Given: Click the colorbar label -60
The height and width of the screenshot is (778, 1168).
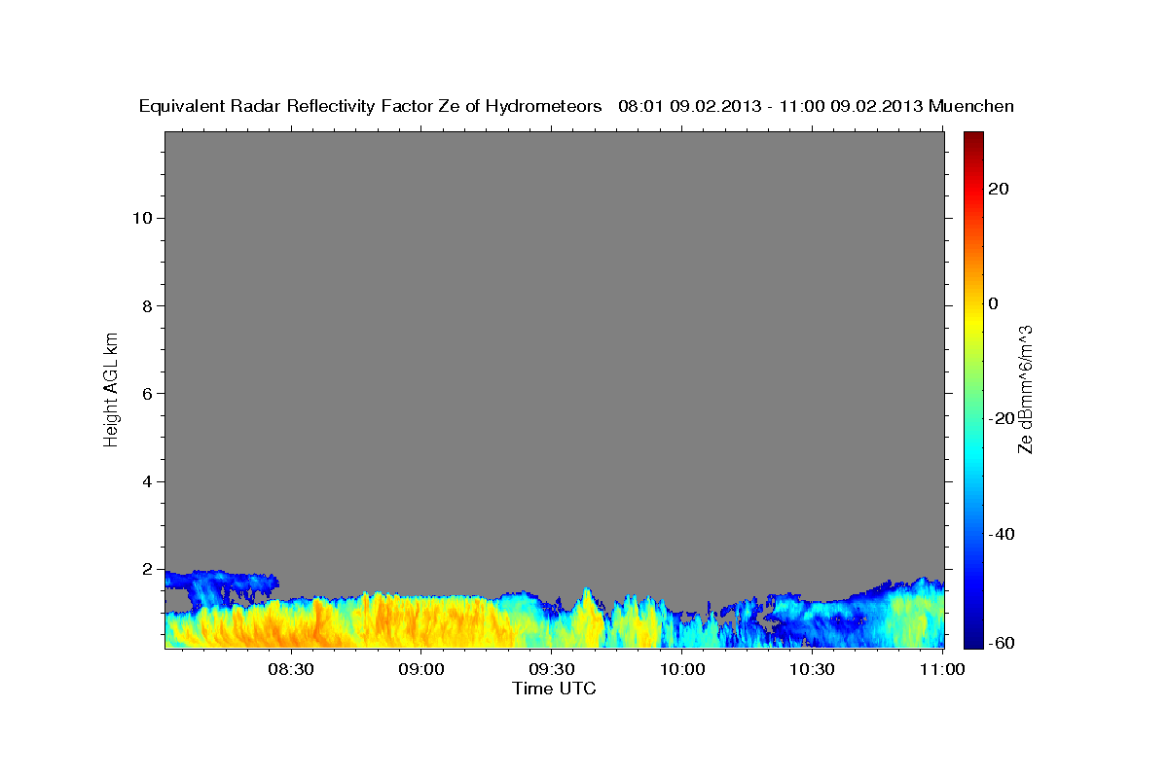Looking at the screenshot, I should click(x=1002, y=644).
